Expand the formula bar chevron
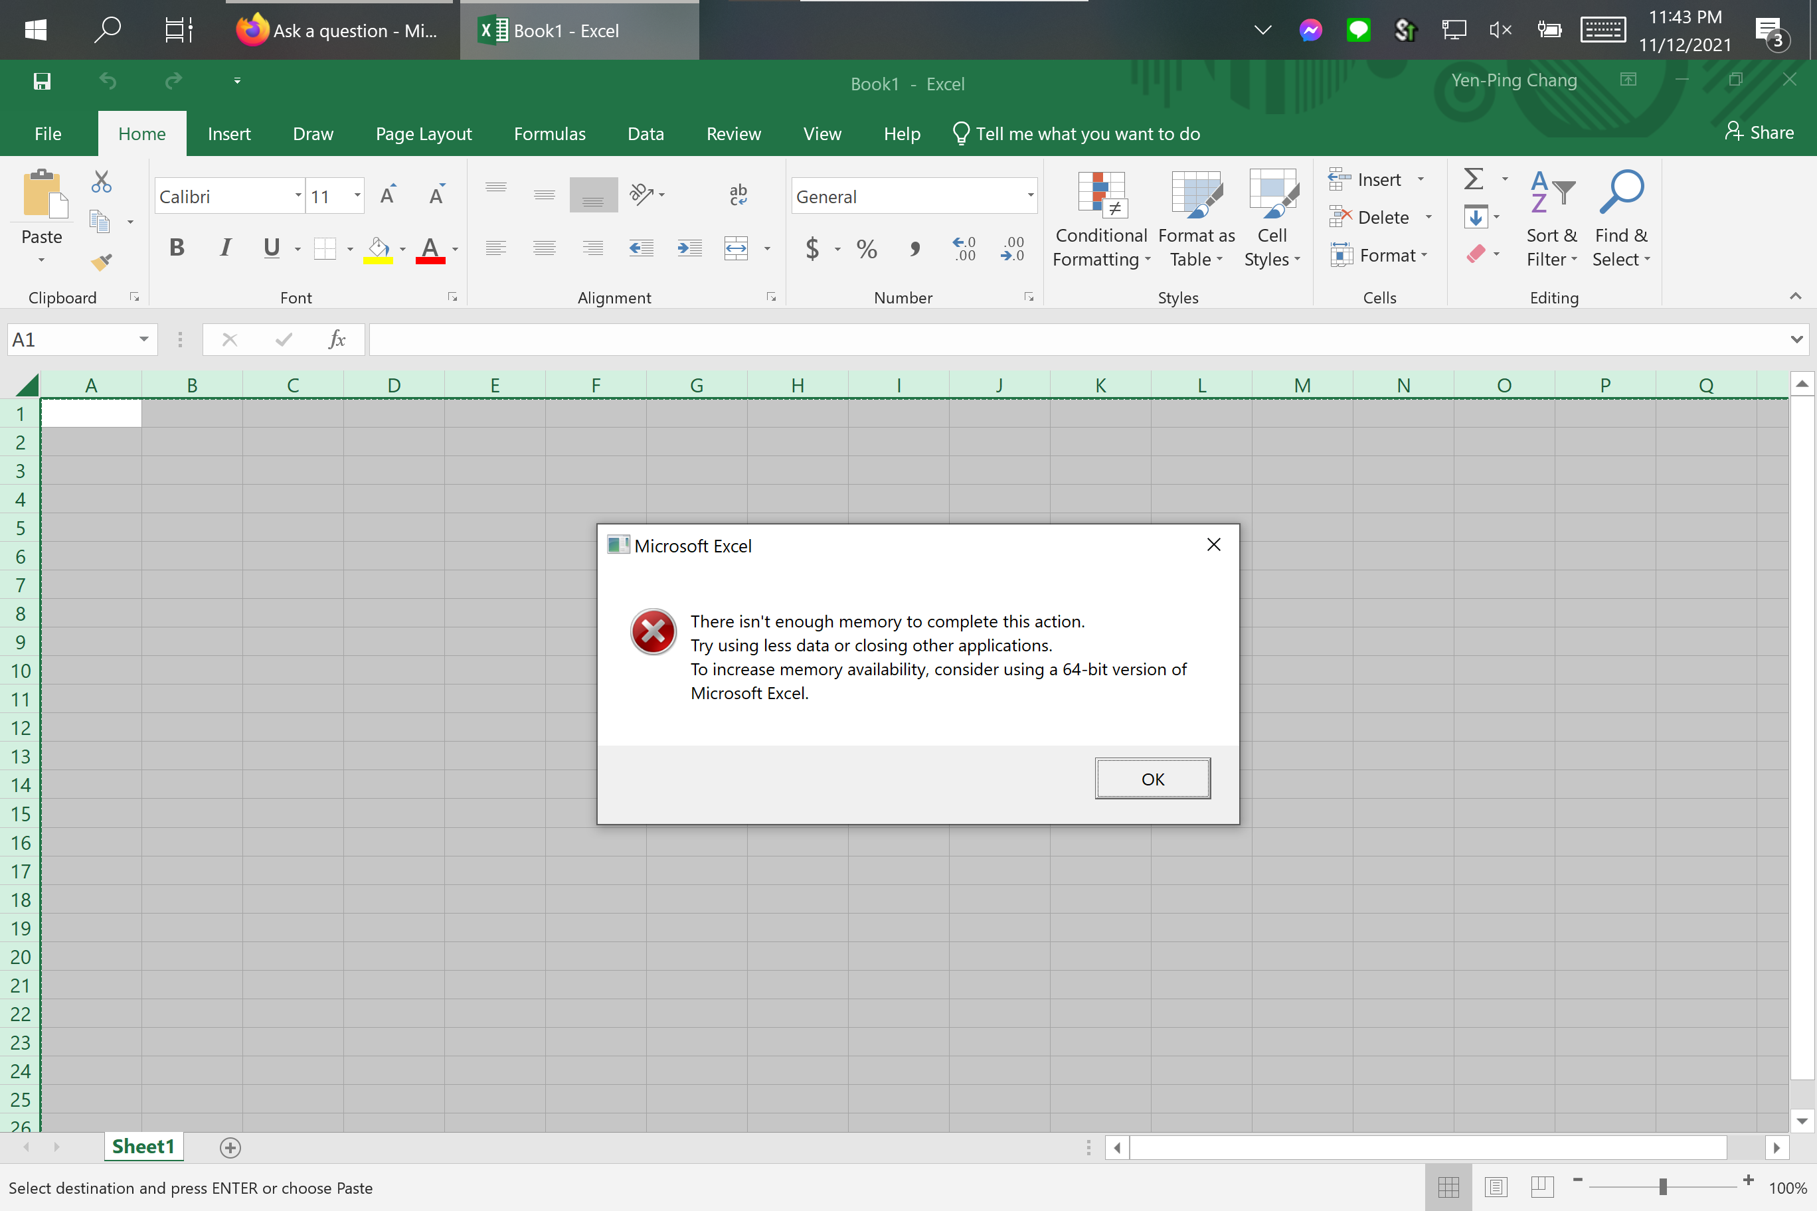This screenshot has width=1817, height=1211. pos(1797,339)
